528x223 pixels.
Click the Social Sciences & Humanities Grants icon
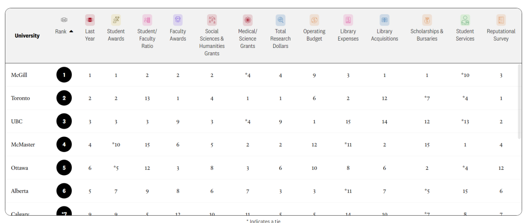(x=212, y=20)
